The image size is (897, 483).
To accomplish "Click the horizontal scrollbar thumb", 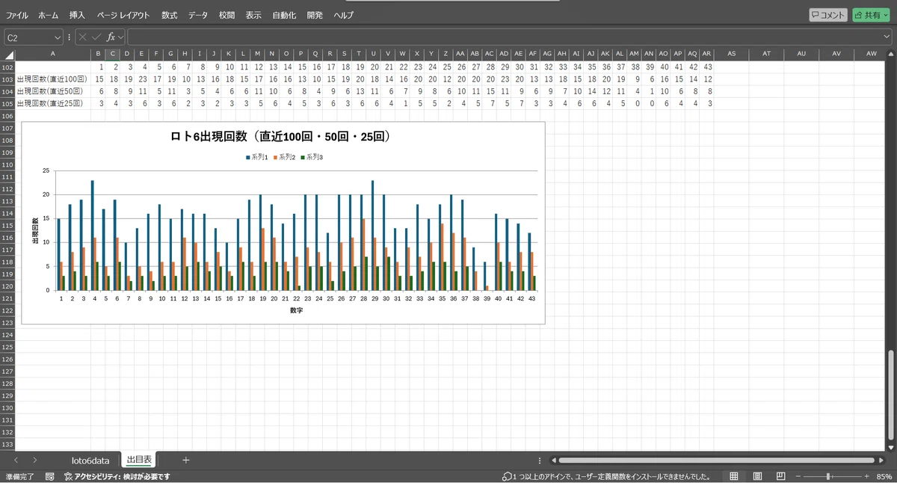I will click(x=716, y=461).
